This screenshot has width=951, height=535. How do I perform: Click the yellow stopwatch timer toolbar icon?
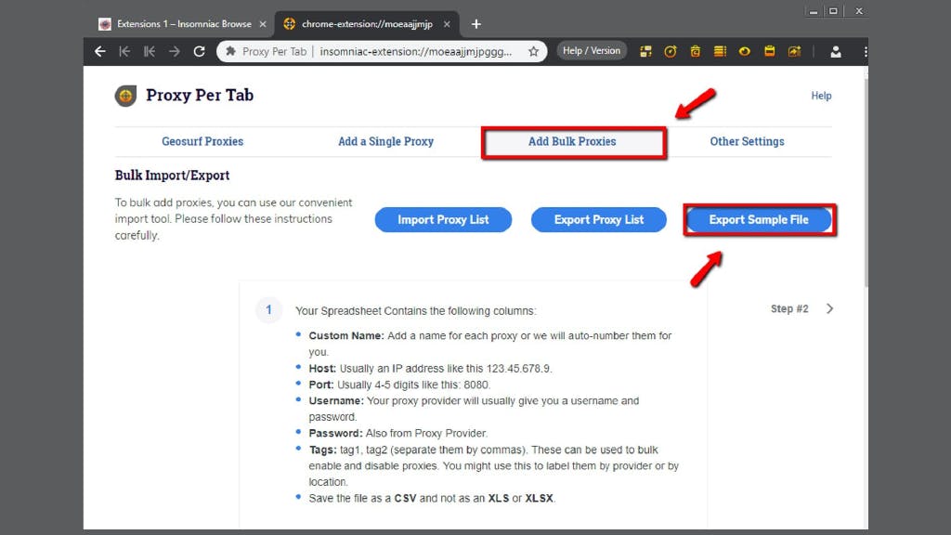click(x=671, y=52)
